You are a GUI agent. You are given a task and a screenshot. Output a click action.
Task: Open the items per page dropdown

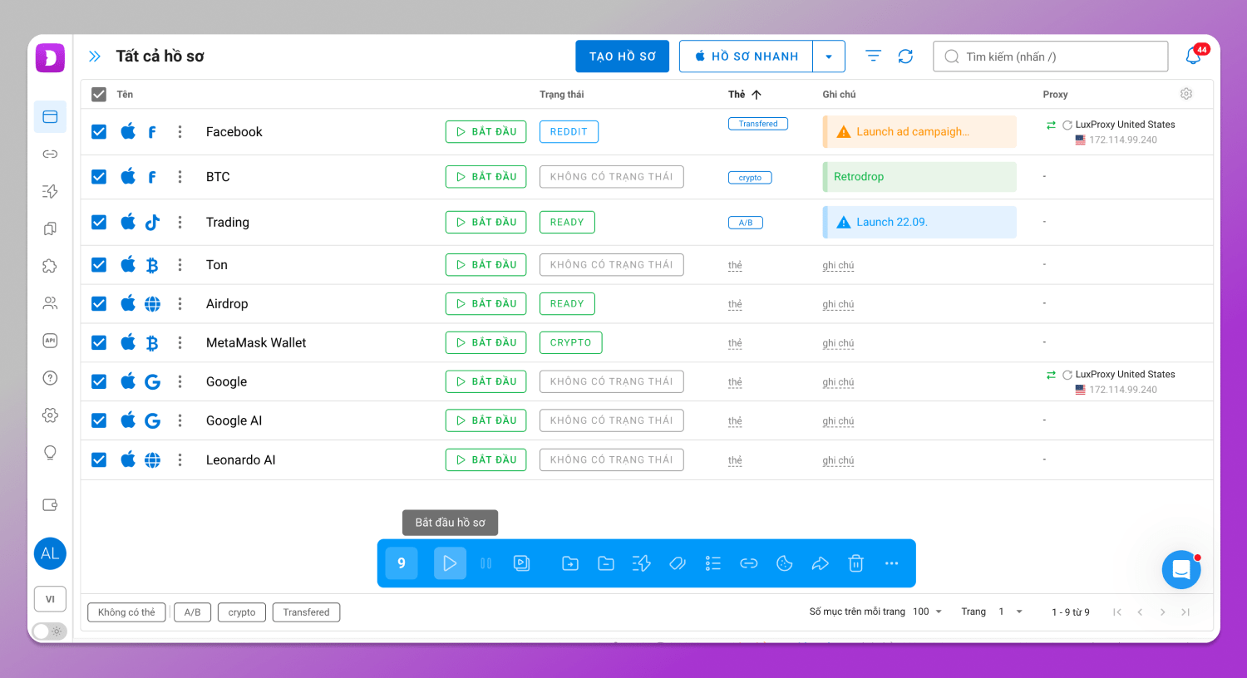928,612
